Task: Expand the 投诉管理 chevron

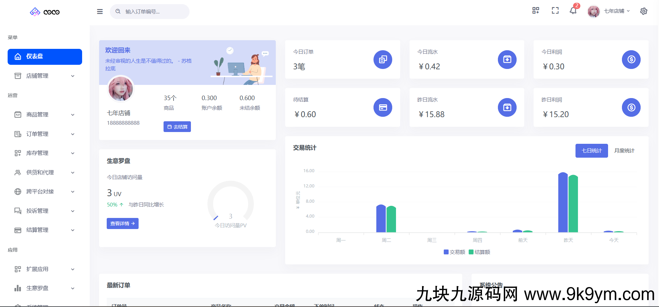Action: tap(73, 211)
